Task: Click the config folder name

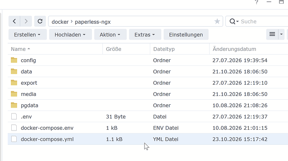Action: [28, 60]
